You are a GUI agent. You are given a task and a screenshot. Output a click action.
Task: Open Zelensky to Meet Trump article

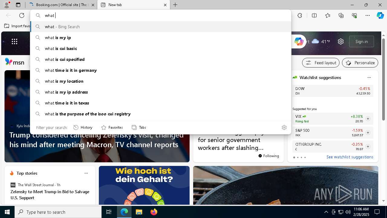tap(50, 195)
